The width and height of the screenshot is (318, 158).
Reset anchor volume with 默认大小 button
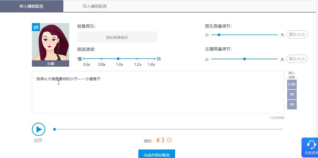tap(297, 59)
